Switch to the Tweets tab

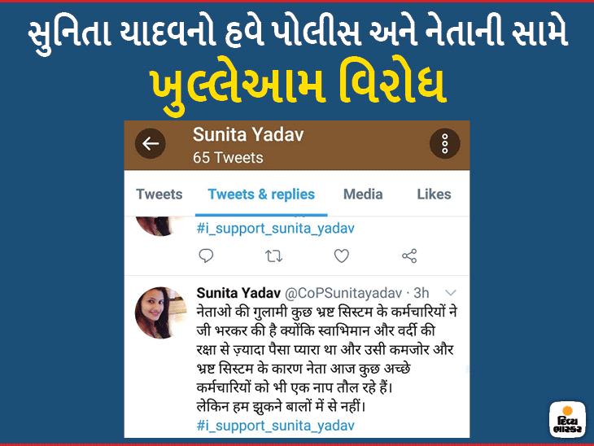pos(159,194)
